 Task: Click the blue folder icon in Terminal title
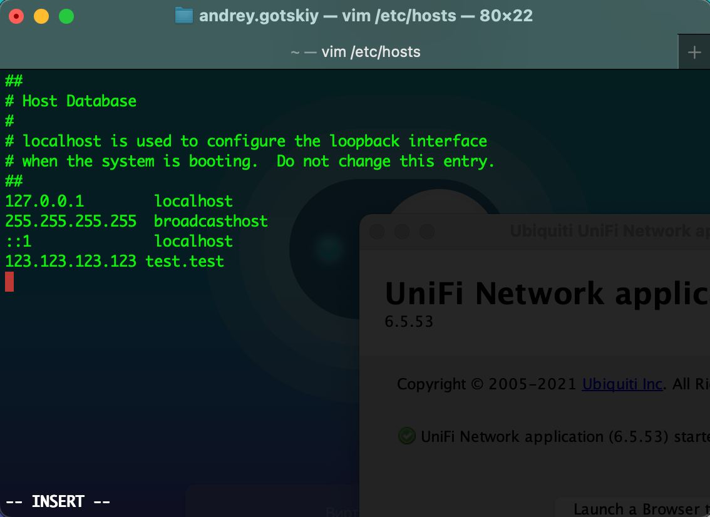[x=183, y=16]
